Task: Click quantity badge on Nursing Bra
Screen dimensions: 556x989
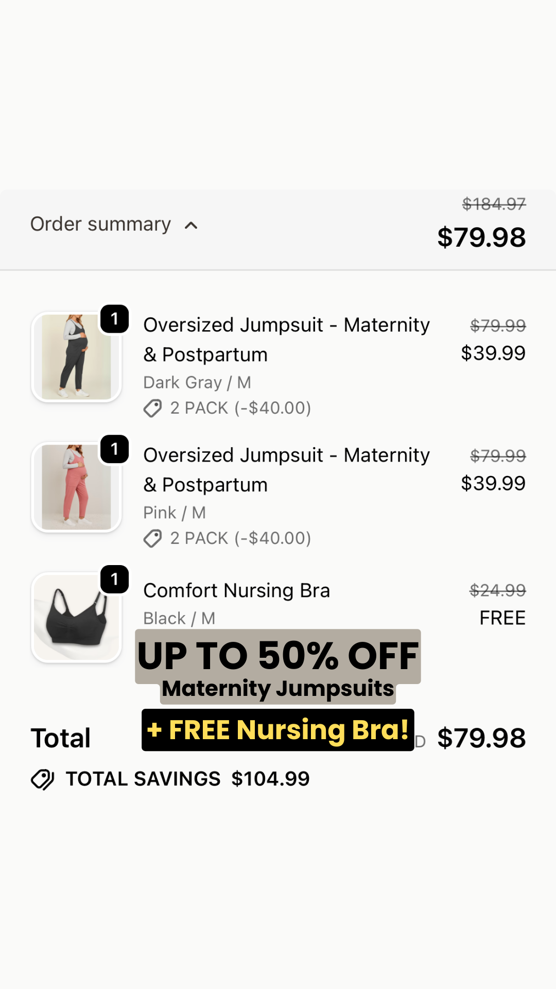Action: point(114,579)
